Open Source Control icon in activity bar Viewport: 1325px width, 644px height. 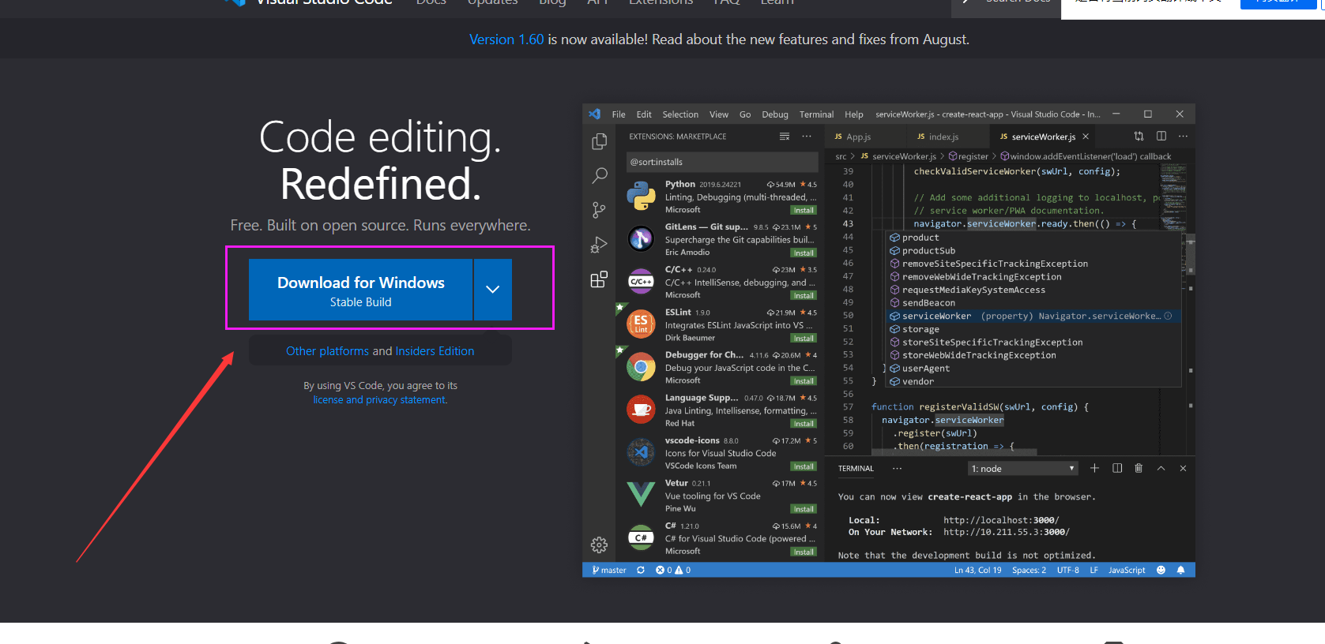coord(600,210)
